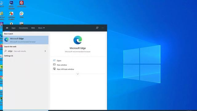197x111 pixels.
Task: Click the Settings (1) category heading
Action: point(9,56)
